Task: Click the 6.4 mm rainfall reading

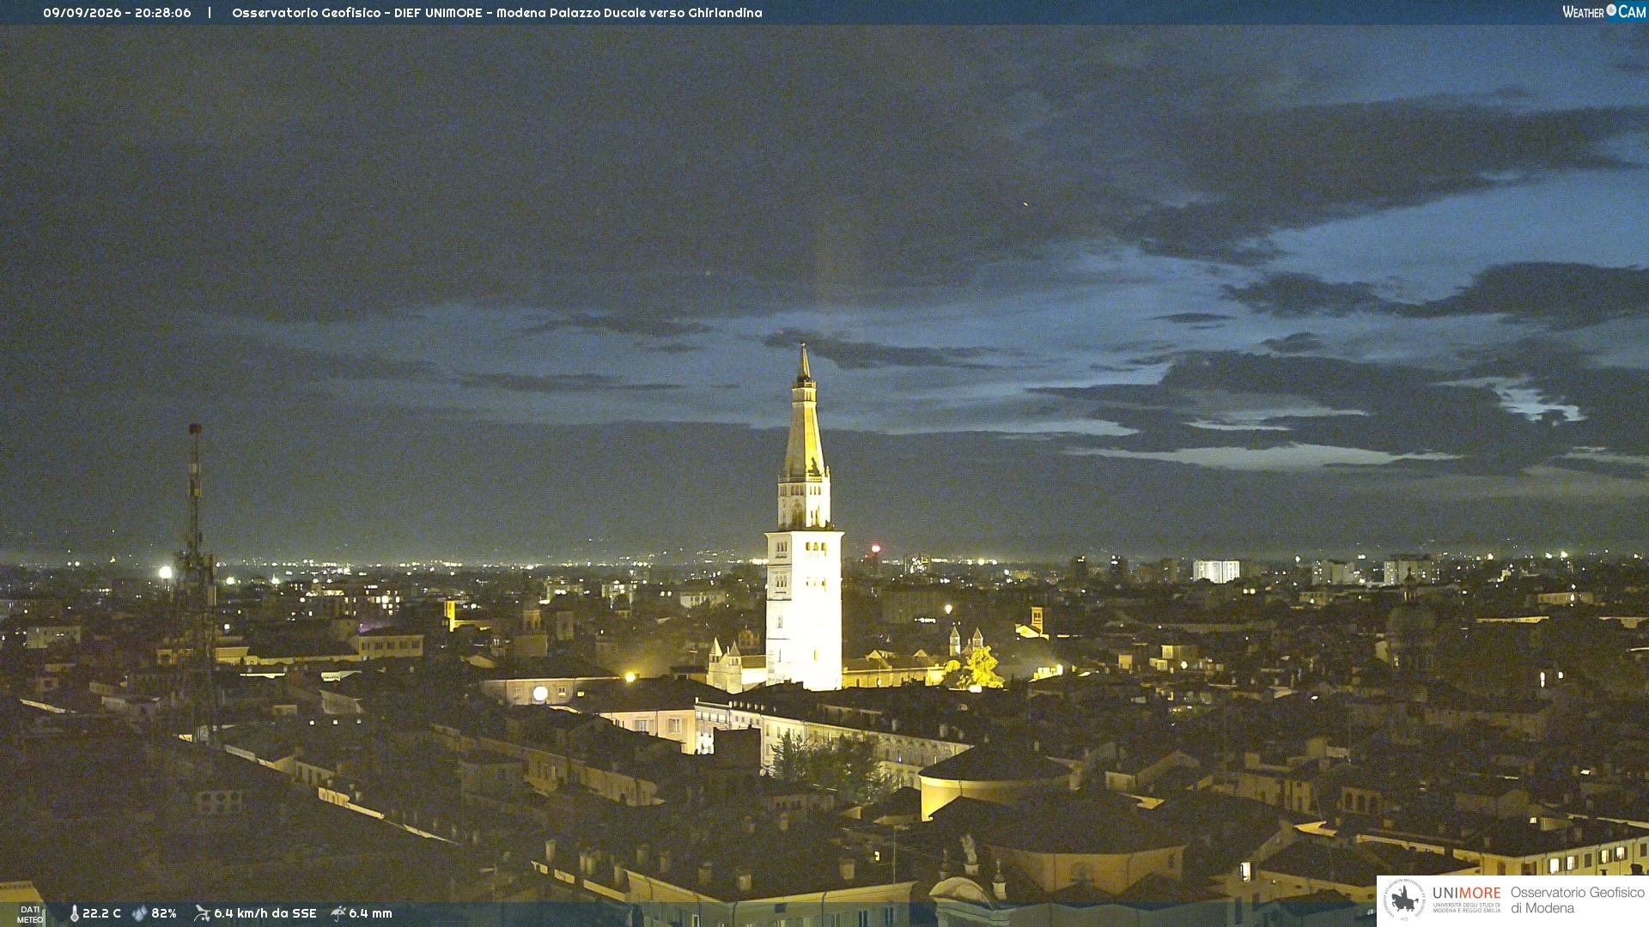Action: click(370, 913)
